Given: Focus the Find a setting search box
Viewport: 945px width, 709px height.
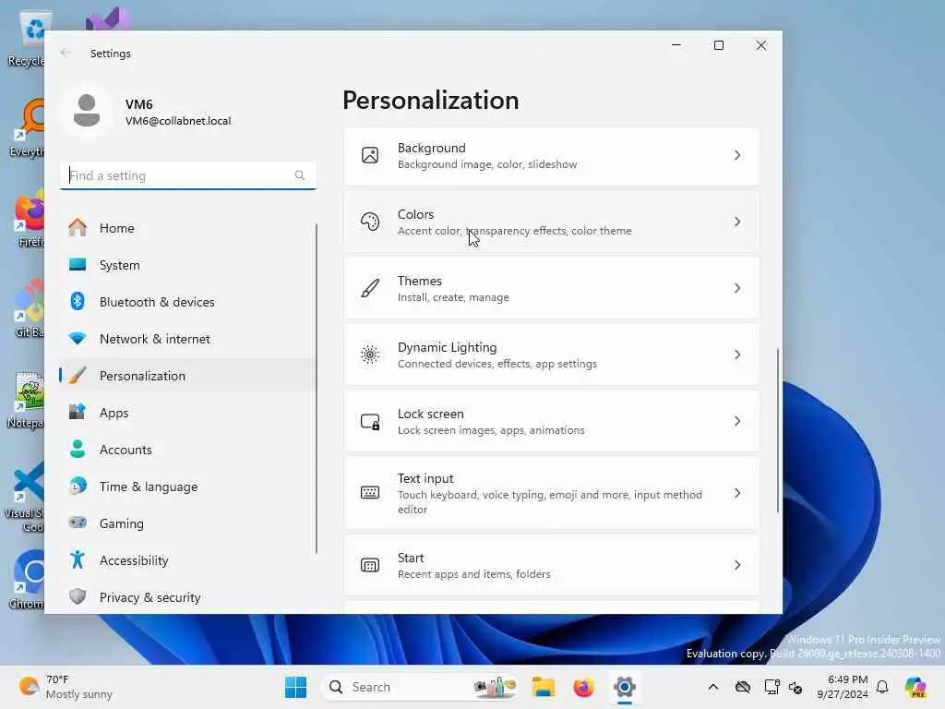Looking at the screenshot, I should (188, 175).
